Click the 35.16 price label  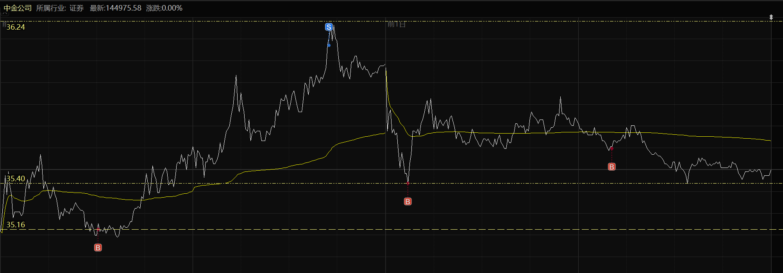tap(16, 225)
